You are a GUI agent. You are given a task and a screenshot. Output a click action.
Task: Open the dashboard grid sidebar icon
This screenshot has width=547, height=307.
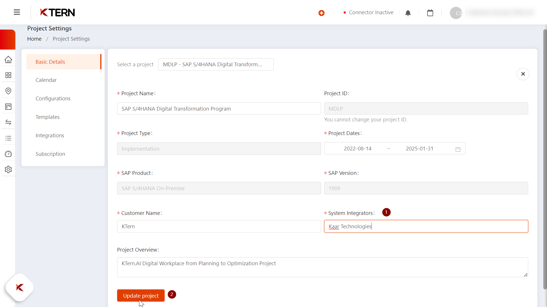[8, 75]
